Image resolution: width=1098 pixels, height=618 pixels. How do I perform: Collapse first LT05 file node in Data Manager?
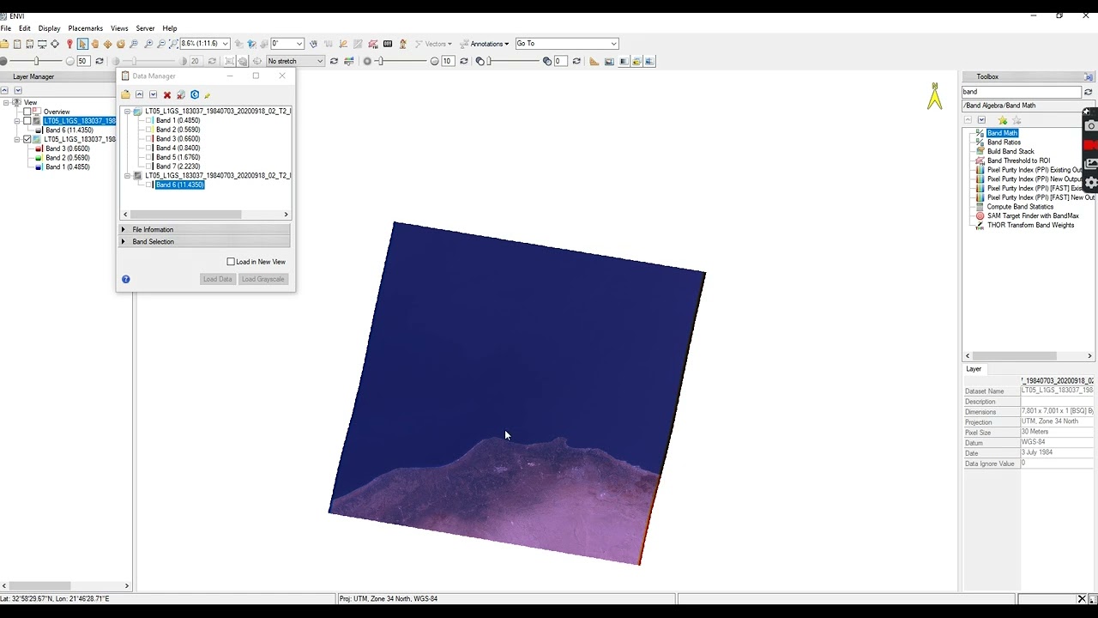coord(127,112)
